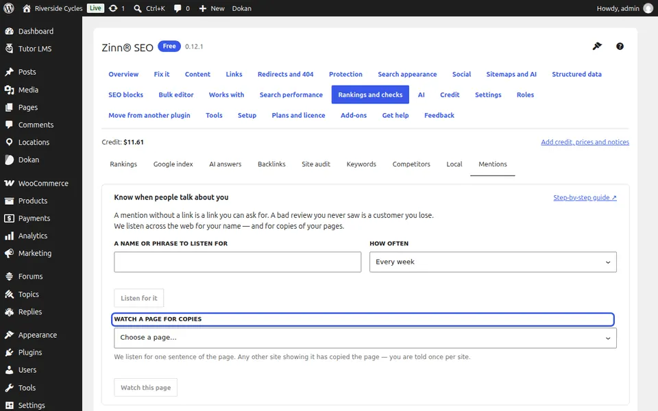This screenshot has height=411, width=658.
Task: Open WooCommerce sidebar icon
Action: [x=9, y=184]
